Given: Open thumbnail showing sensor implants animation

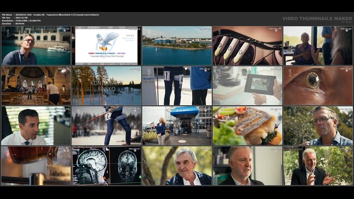Looking at the screenshot, I should coord(248,46).
